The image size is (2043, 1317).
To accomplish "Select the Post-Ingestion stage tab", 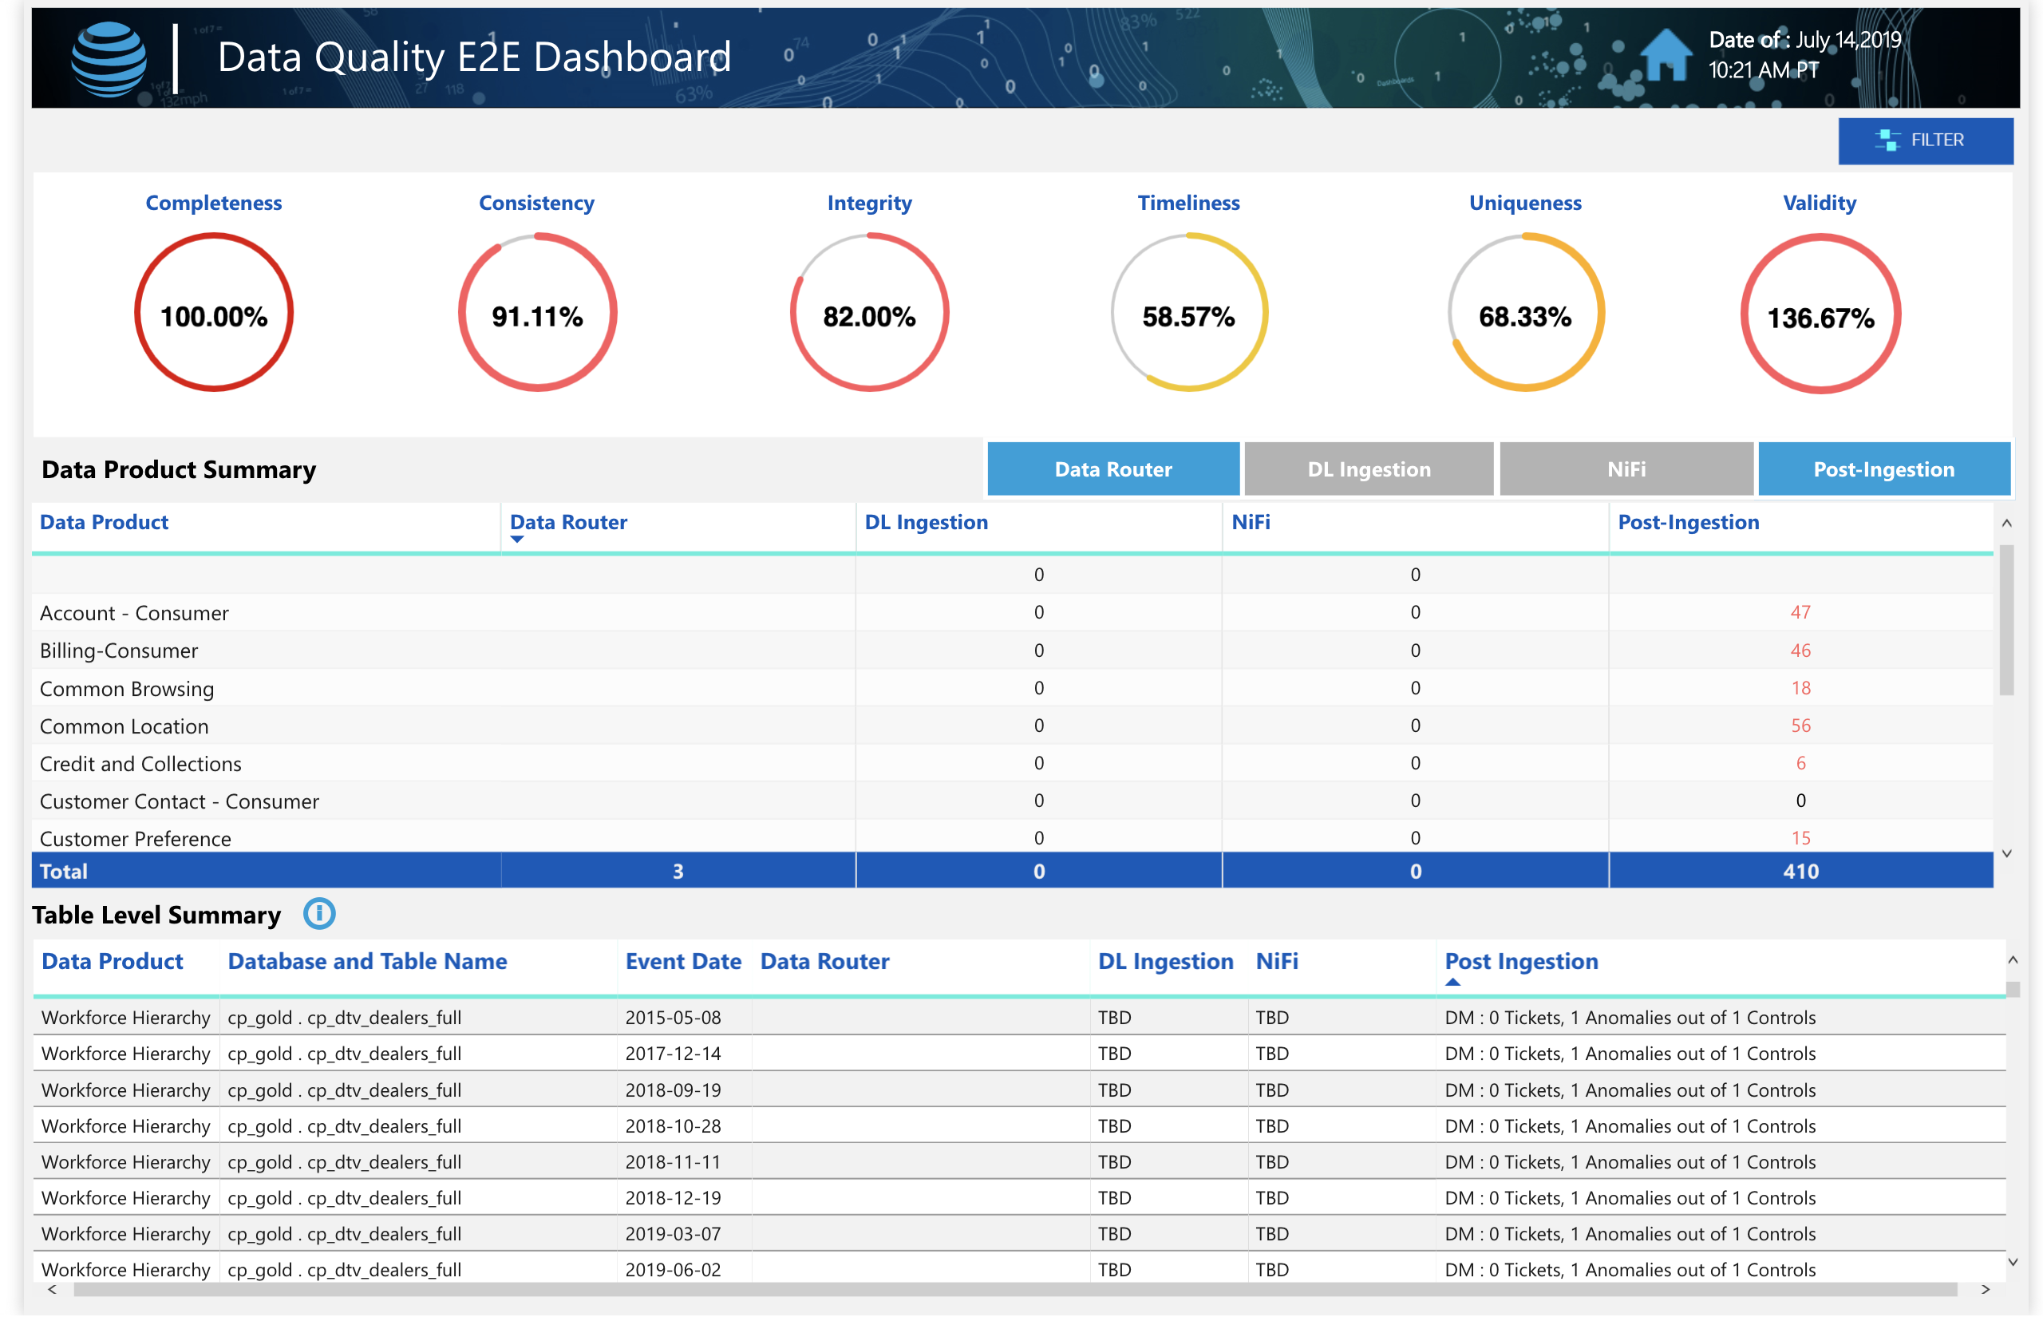I will tap(1883, 469).
